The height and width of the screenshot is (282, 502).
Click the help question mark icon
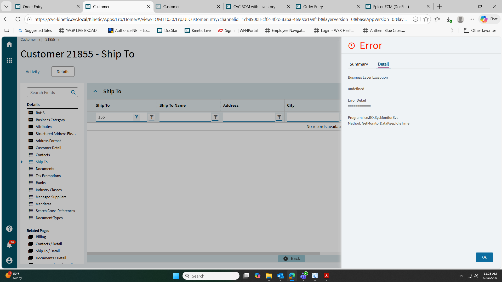point(9,229)
